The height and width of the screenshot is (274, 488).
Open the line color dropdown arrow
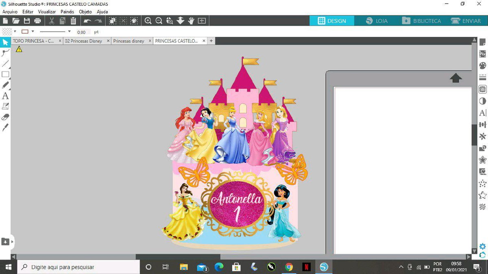[x=33, y=32]
